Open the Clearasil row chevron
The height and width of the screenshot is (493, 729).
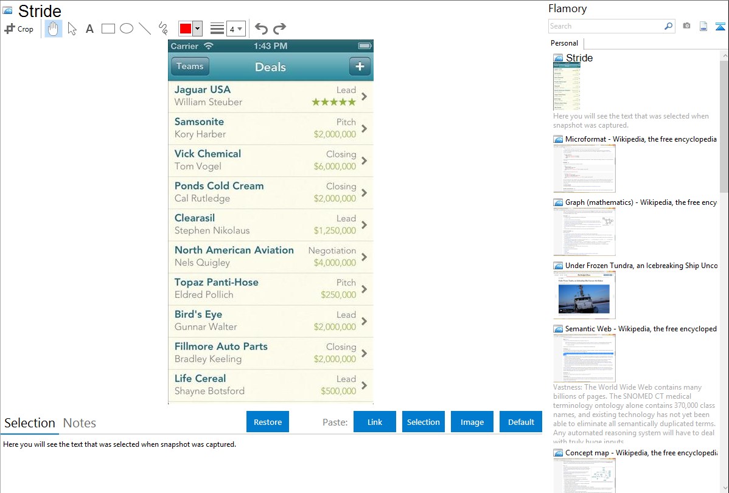pyautogui.click(x=364, y=225)
